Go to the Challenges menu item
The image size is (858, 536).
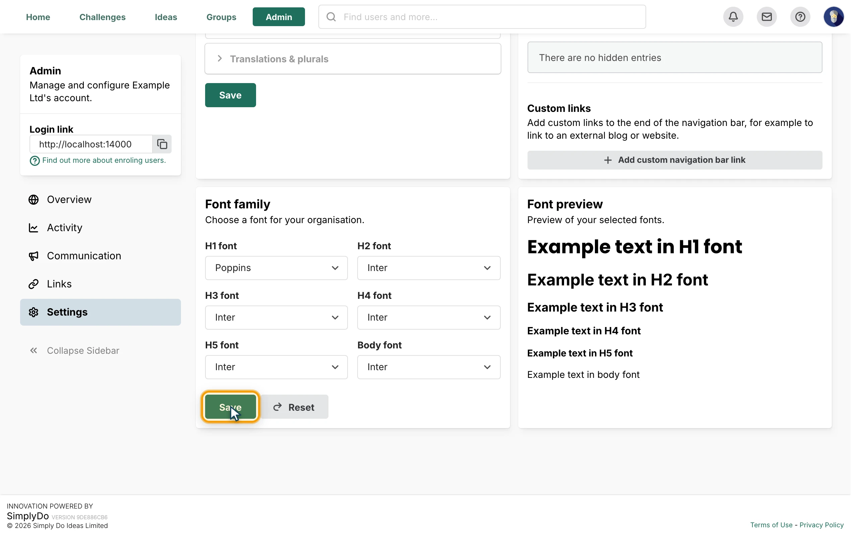pos(103,17)
